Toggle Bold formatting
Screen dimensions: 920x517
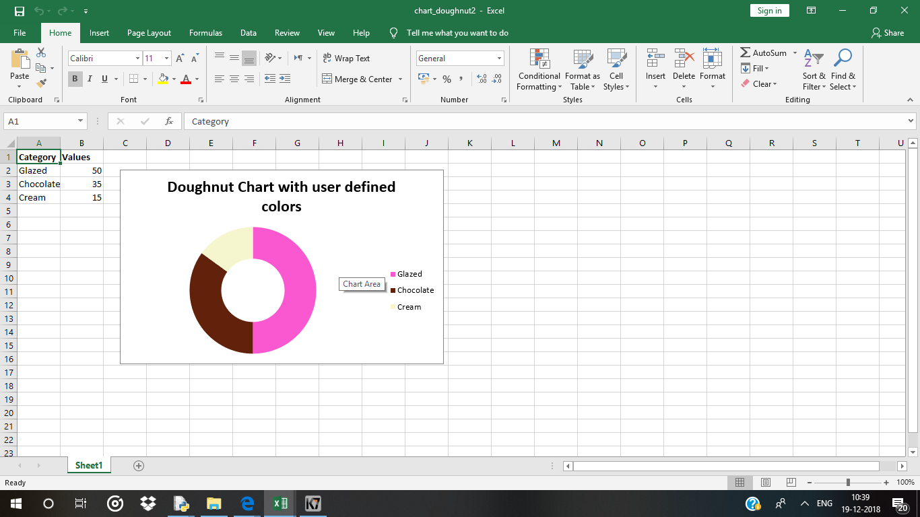(75, 79)
